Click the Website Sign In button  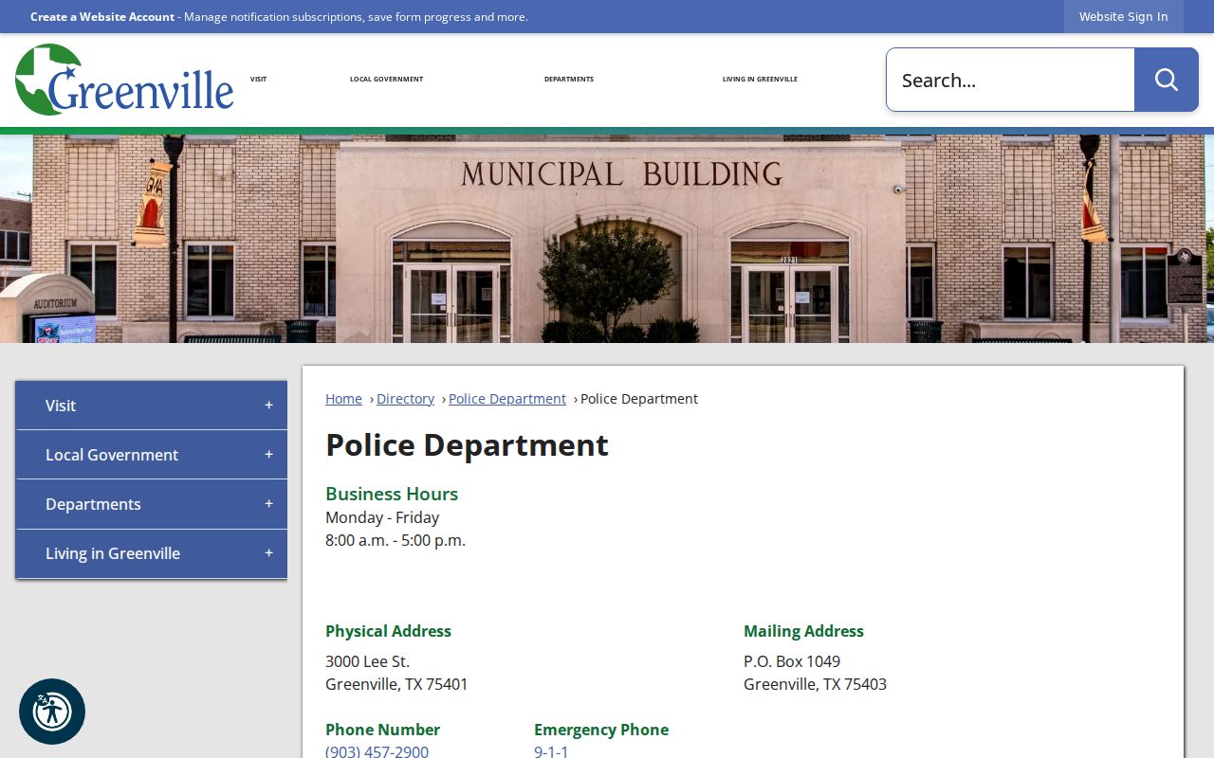click(x=1124, y=16)
